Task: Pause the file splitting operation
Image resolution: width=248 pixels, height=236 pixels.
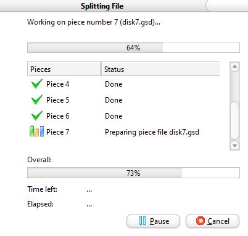Action: coord(153,221)
